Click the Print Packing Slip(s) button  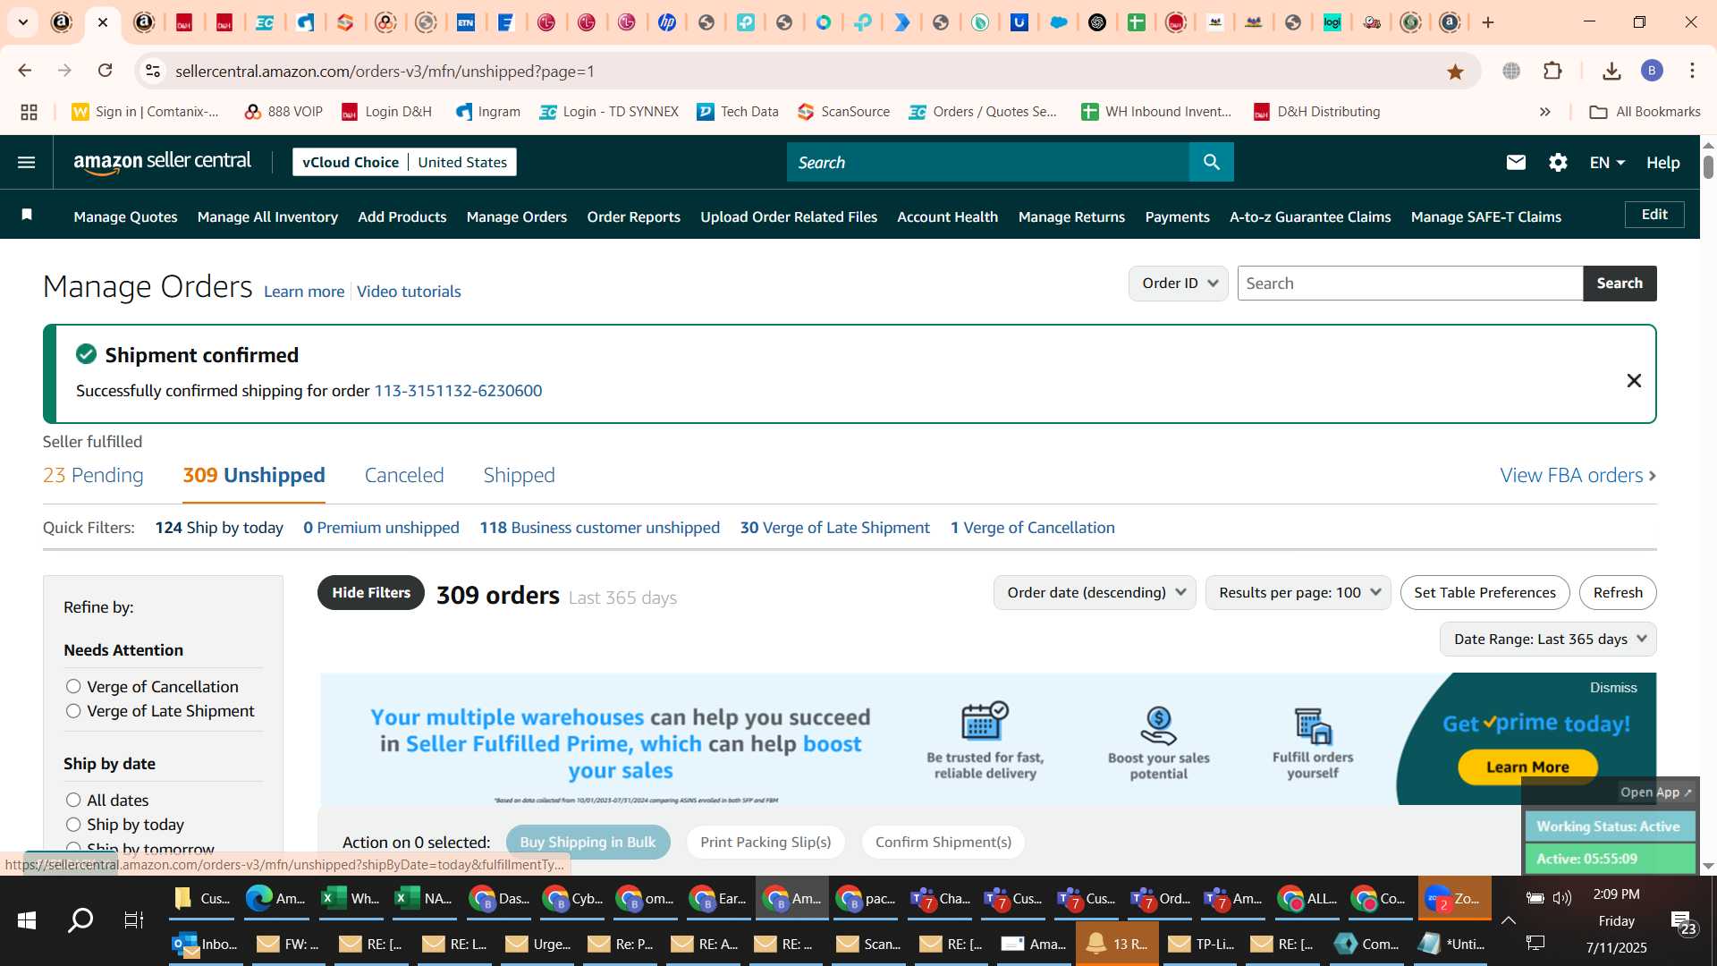pos(765,842)
